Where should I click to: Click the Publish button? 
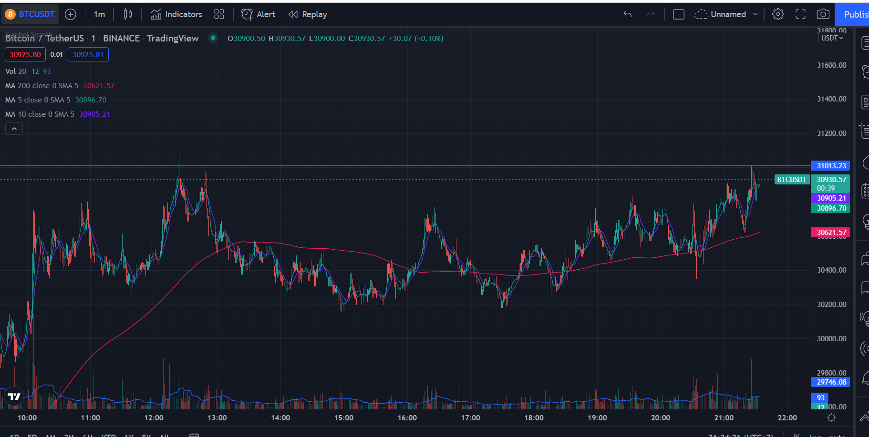click(x=853, y=14)
